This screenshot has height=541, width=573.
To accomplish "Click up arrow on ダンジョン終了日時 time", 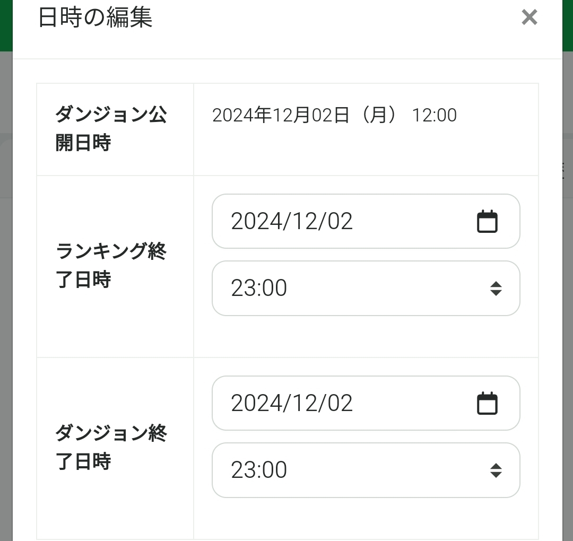I will point(496,466).
